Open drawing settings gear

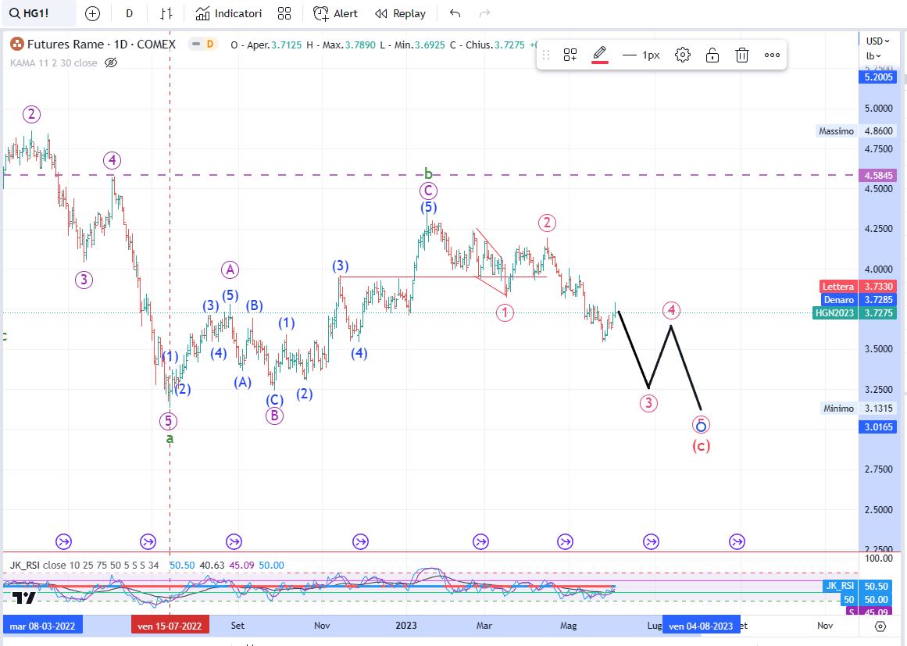click(683, 55)
